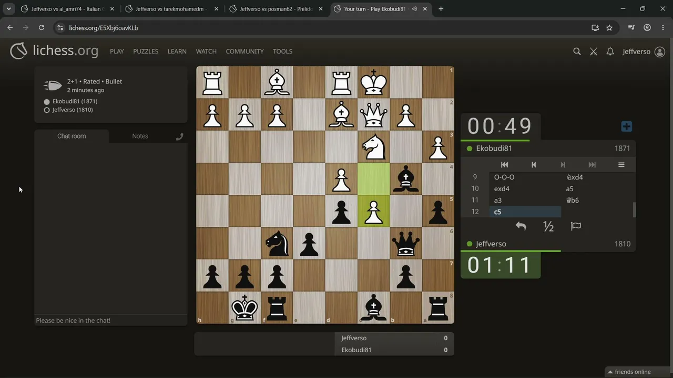Viewport: 673px width, 378px height.
Task: Click Ekobudi81 name above the move list
Action: pos(494,149)
